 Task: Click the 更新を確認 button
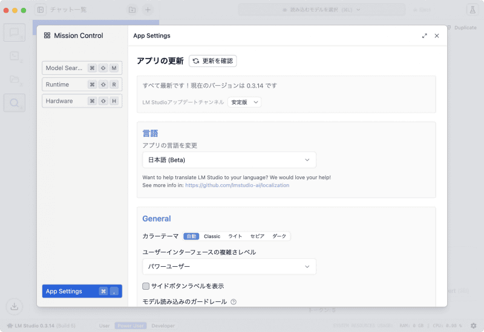[213, 61]
